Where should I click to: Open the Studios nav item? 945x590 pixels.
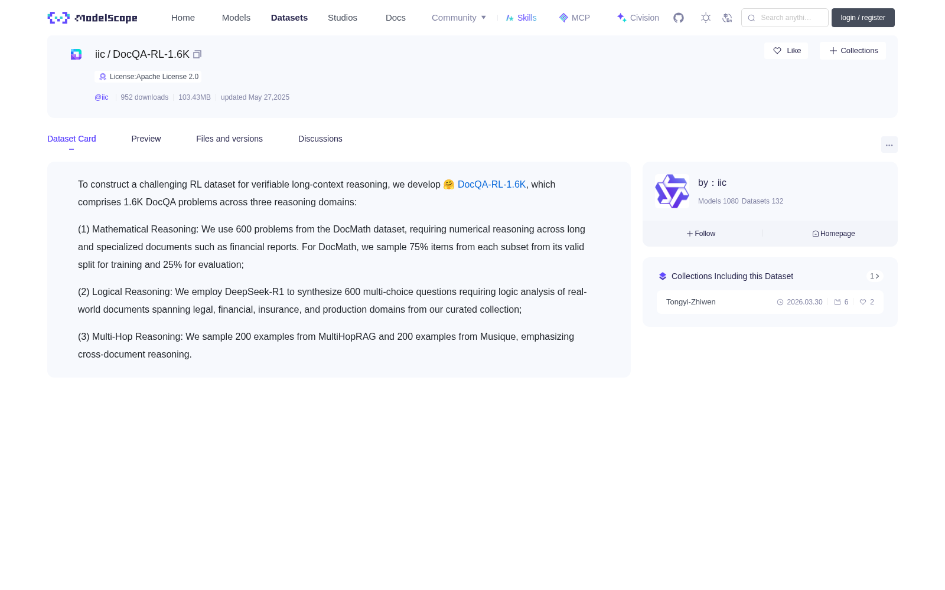pyautogui.click(x=343, y=18)
